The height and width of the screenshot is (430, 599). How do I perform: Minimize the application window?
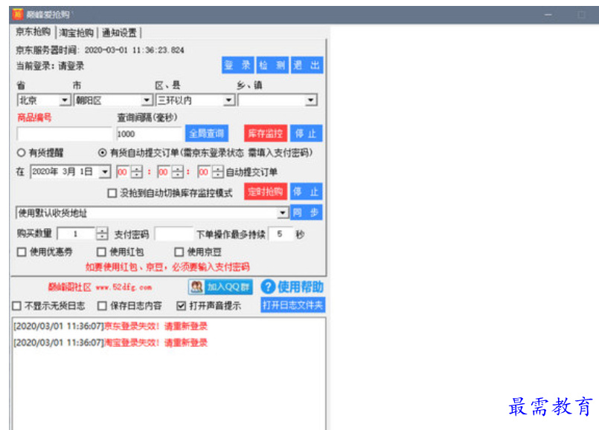(x=548, y=15)
